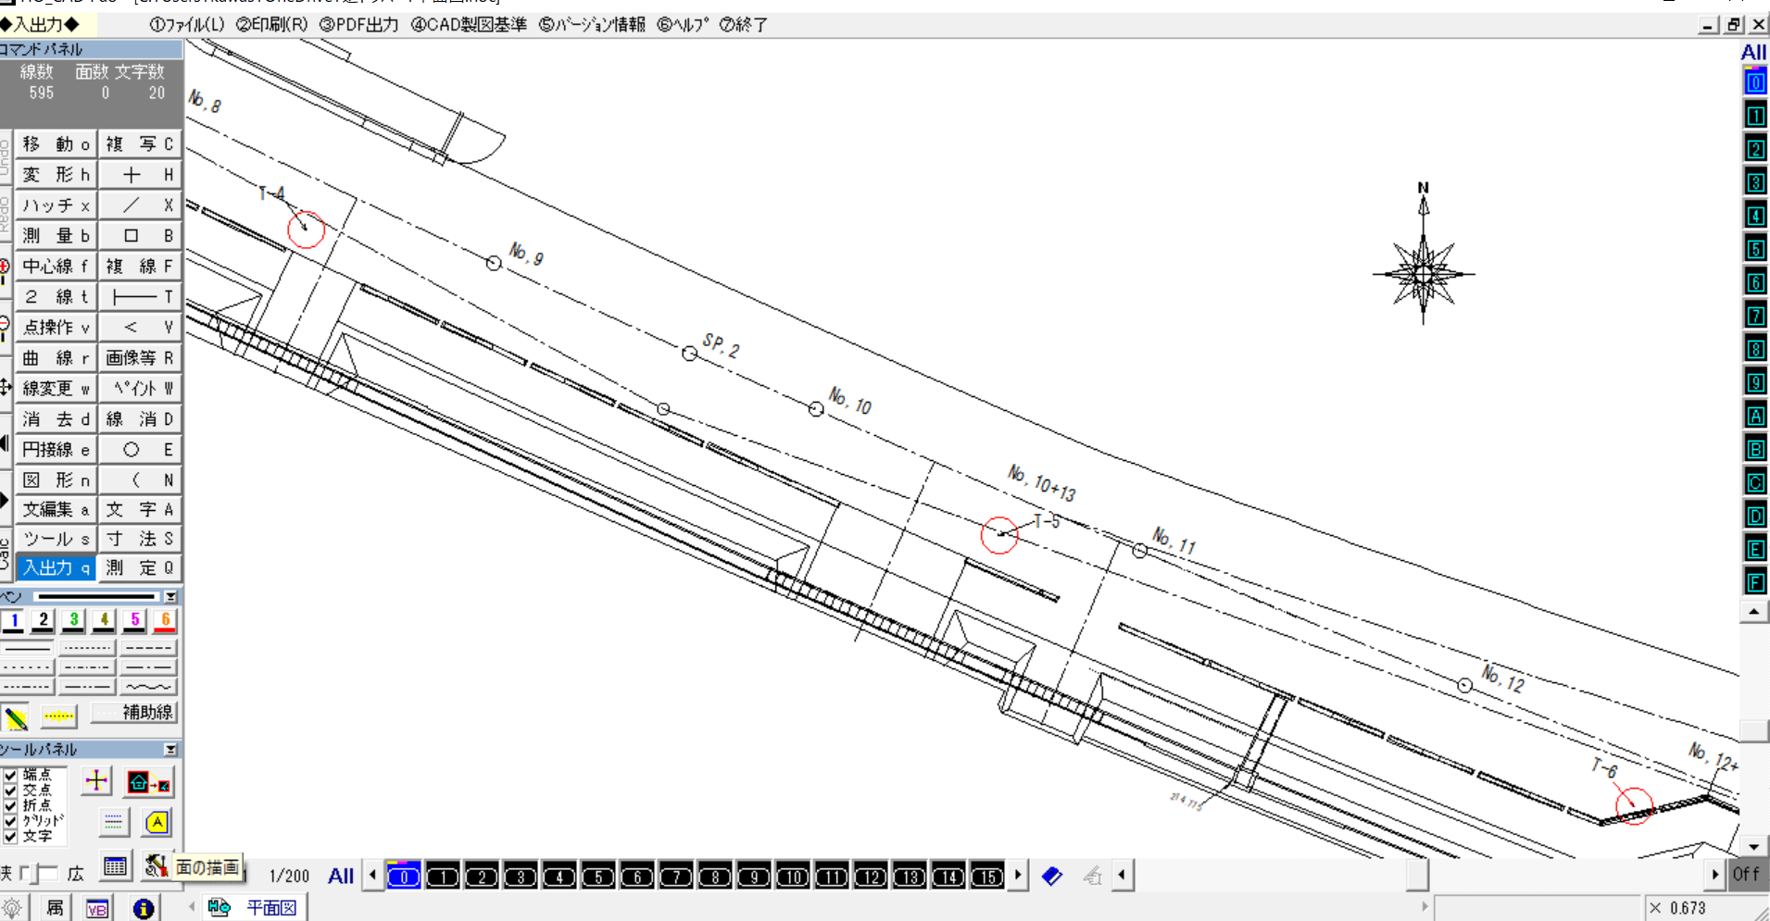
Task: Select pen color 6 red swatch
Action: [165, 621]
